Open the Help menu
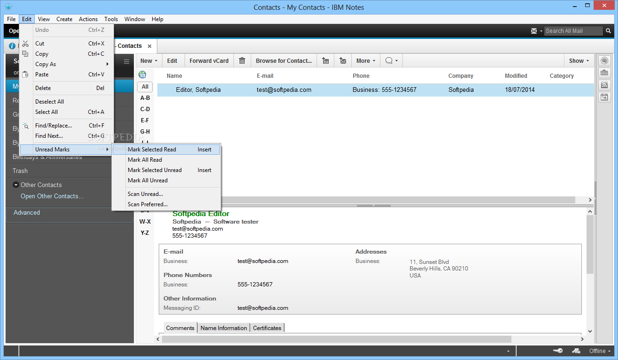This screenshot has height=360, width=618. (158, 19)
